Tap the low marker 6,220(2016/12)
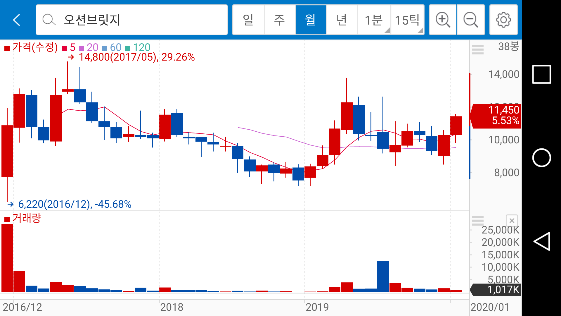561x316 pixels. [x=70, y=204]
